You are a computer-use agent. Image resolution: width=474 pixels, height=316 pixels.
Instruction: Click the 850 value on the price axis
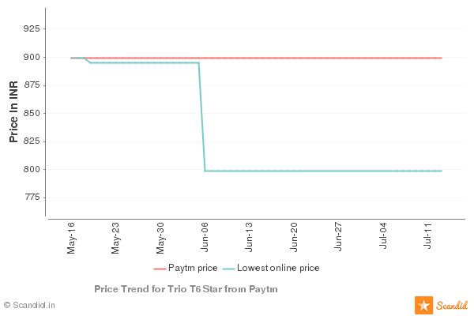click(x=32, y=114)
